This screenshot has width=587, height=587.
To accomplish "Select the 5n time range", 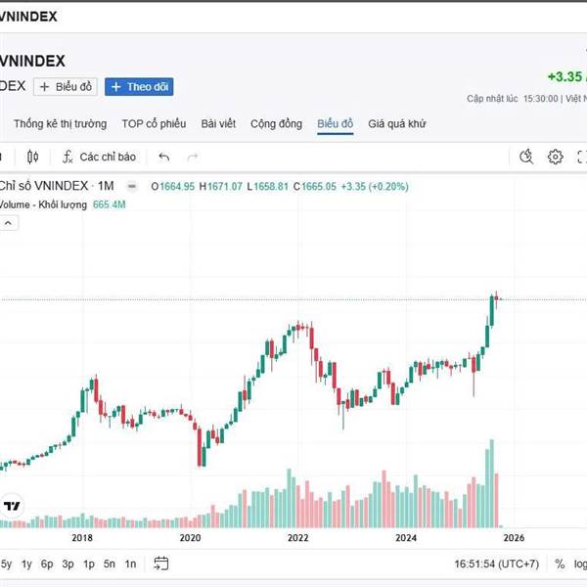I will (110, 564).
